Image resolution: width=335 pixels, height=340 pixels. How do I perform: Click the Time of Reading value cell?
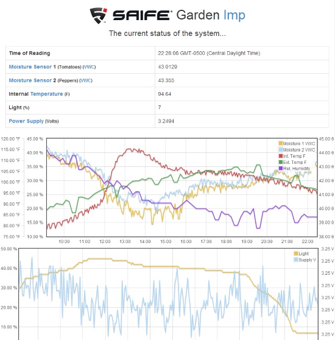pos(242,53)
